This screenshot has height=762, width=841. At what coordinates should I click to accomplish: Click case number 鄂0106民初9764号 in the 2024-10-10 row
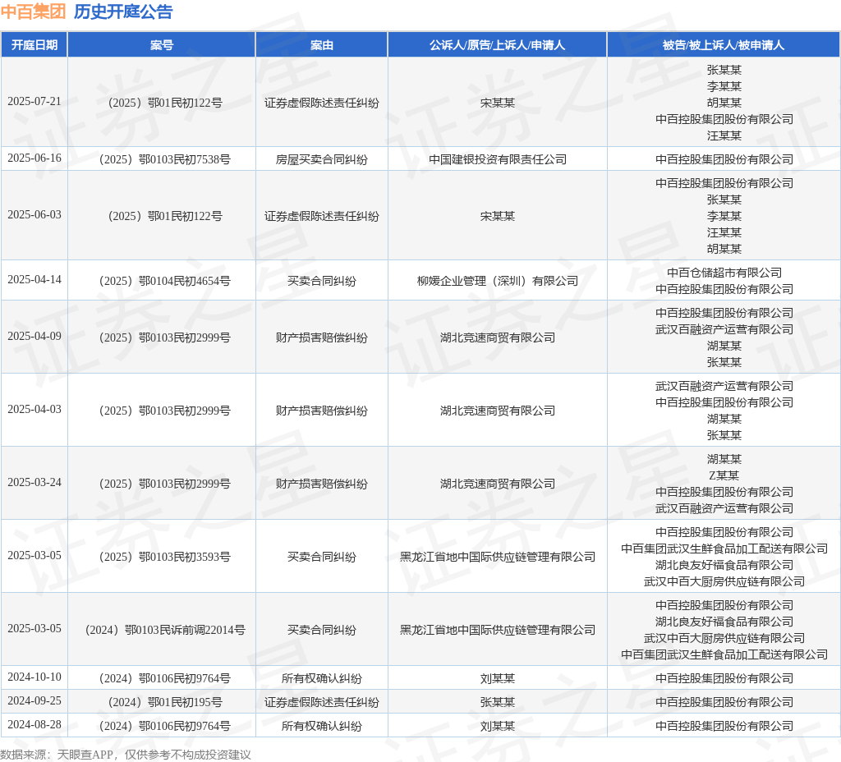coord(164,679)
